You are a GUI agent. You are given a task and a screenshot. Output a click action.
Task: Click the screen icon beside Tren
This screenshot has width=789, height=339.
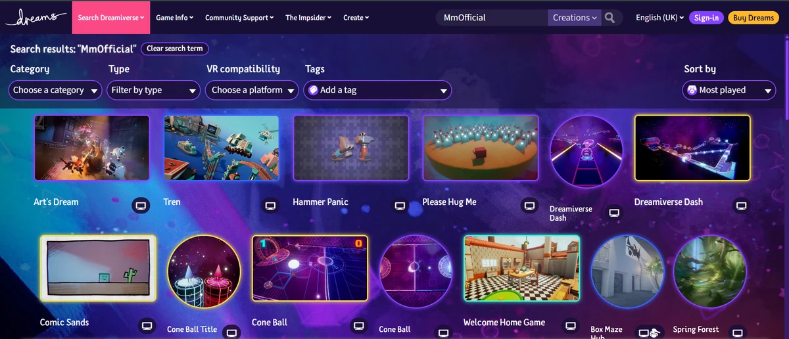(270, 206)
